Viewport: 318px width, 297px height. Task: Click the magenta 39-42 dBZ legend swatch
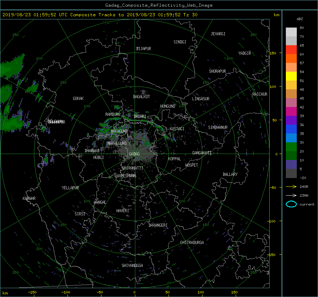(291, 112)
